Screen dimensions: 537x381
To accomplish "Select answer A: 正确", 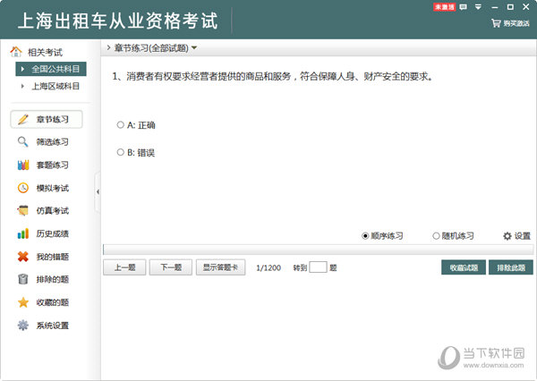I will click(121, 125).
